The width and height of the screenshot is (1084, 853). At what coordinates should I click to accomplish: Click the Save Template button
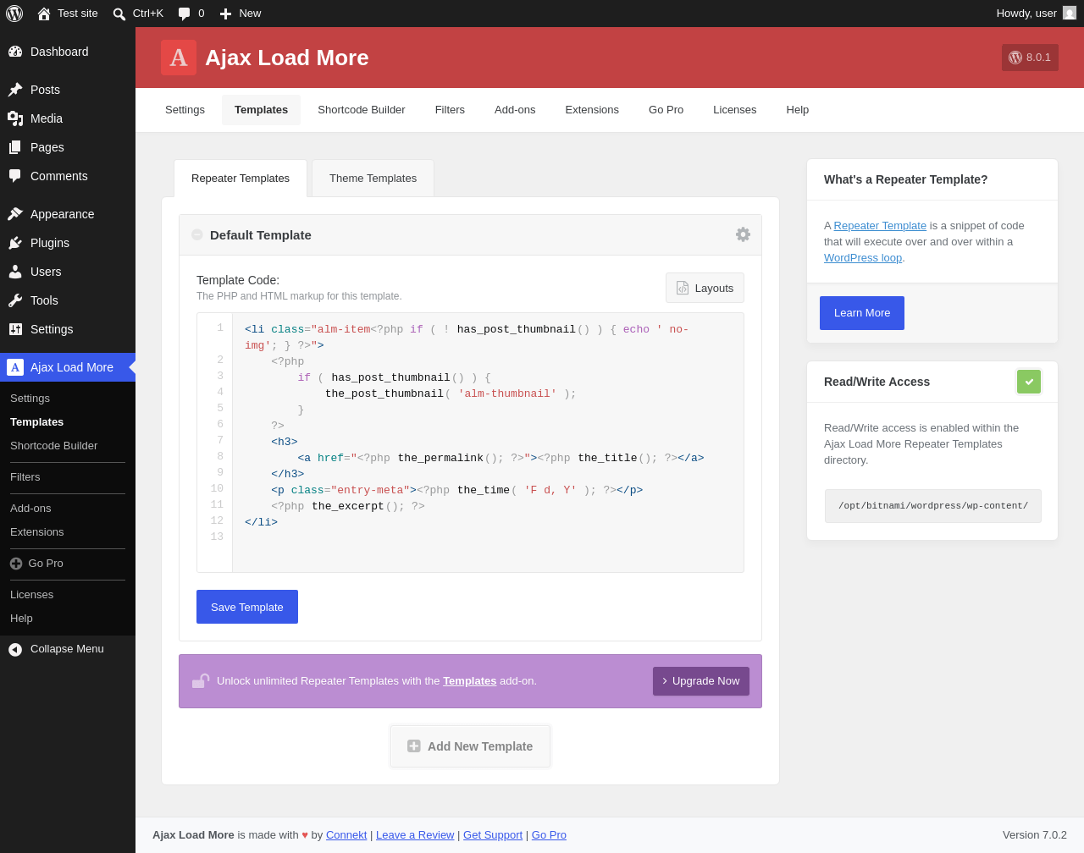pos(247,607)
